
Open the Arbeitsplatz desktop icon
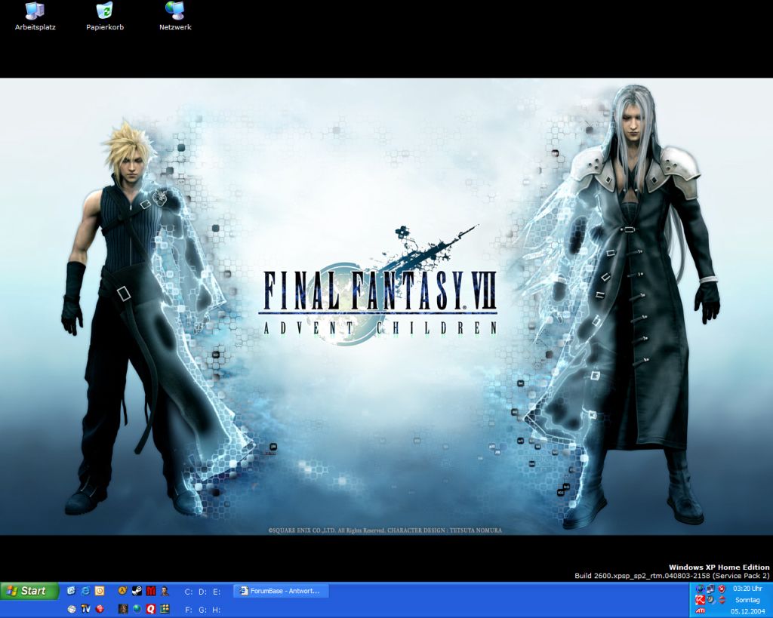click(35, 17)
